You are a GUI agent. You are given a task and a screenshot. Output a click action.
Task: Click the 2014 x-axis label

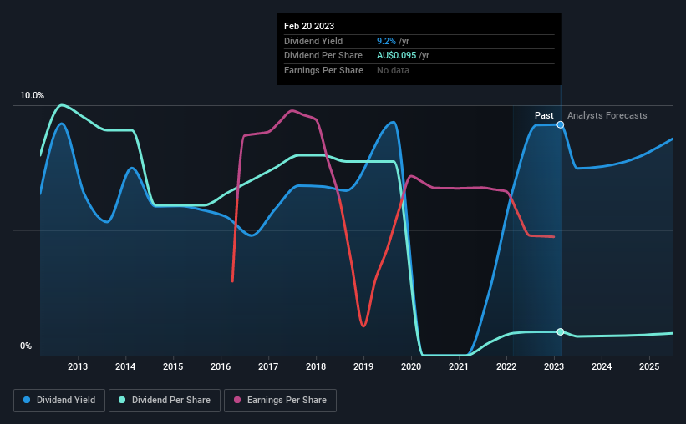[125, 366]
